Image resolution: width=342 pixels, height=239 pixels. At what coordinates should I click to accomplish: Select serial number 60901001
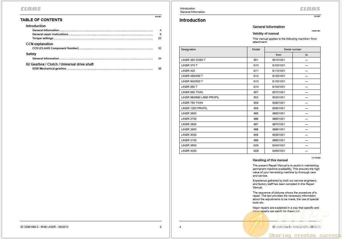coord(279,103)
